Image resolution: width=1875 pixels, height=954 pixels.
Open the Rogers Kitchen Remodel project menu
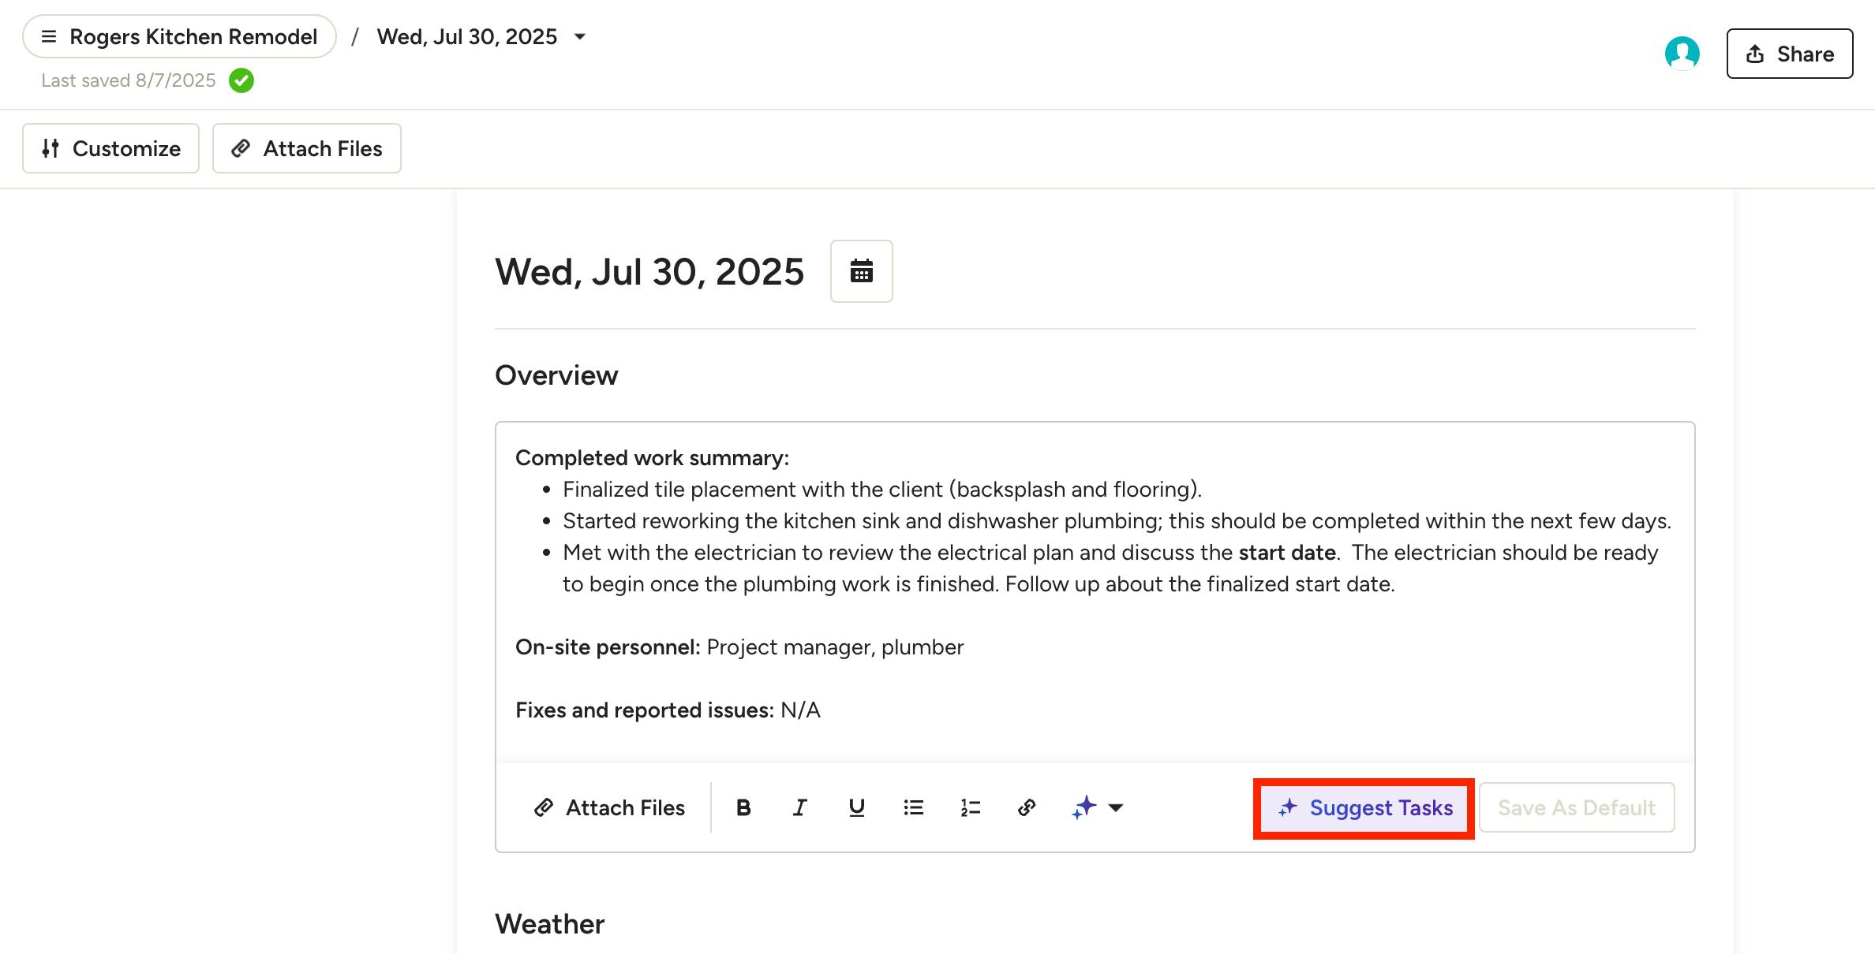click(x=180, y=36)
